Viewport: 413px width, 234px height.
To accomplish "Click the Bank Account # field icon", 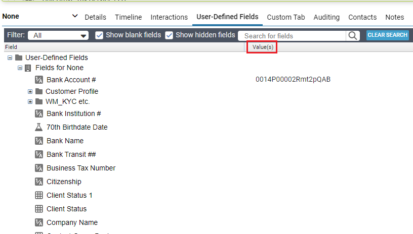I will point(39,80).
